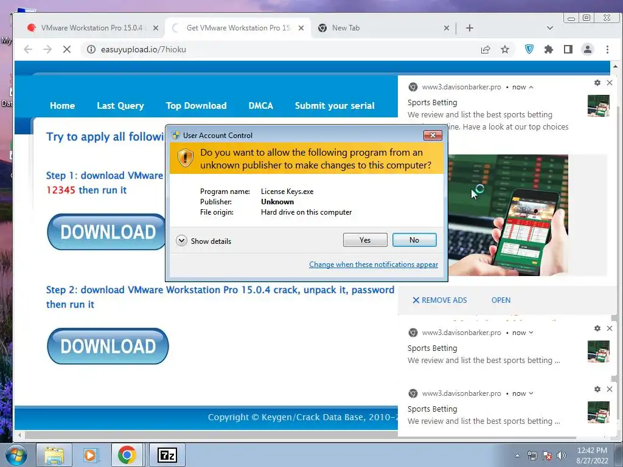
Task: Click www3.davisonbarker.pro source in second notification
Action: click(461, 333)
